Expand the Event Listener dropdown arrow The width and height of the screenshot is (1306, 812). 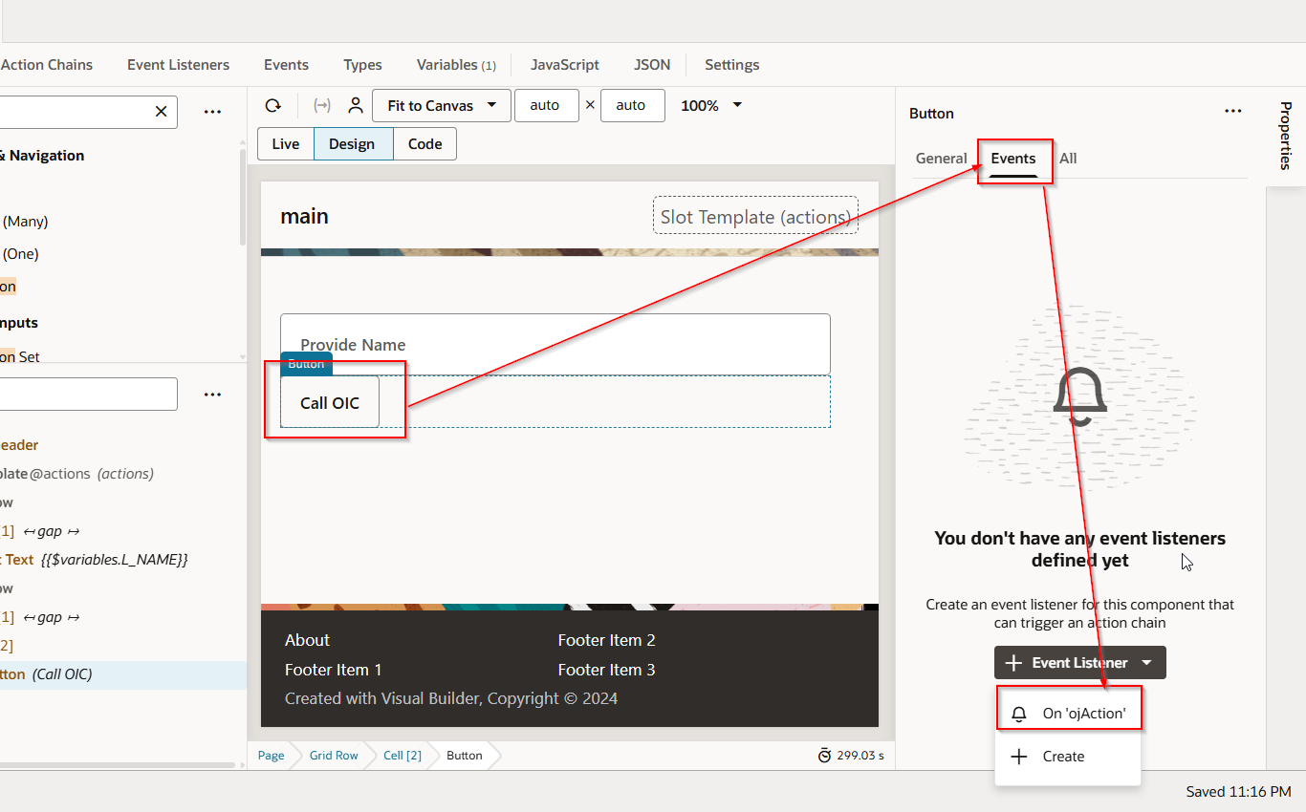pos(1145,662)
